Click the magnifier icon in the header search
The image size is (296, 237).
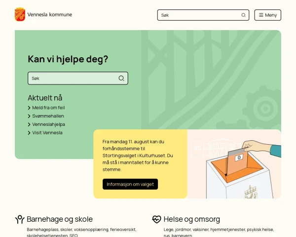[244, 15]
